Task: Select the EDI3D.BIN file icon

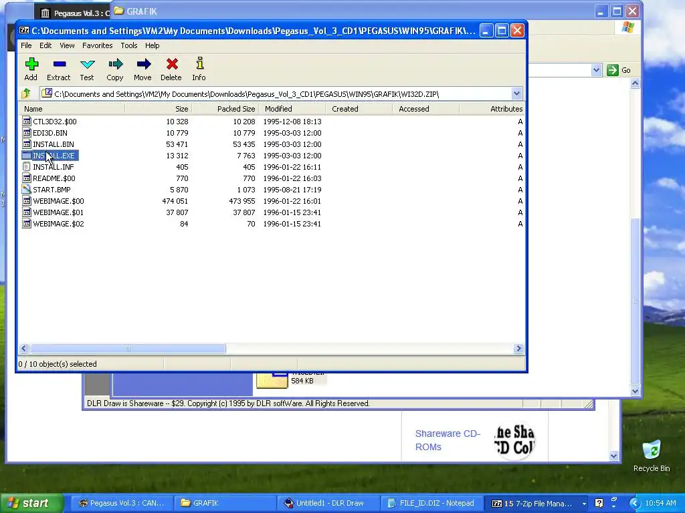Action: point(27,133)
